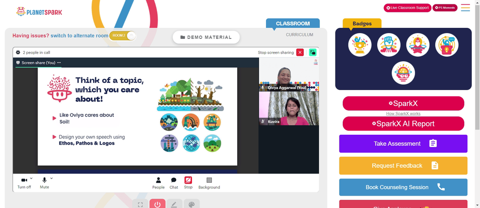Switch to CLASSROOM tab

click(x=293, y=23)
